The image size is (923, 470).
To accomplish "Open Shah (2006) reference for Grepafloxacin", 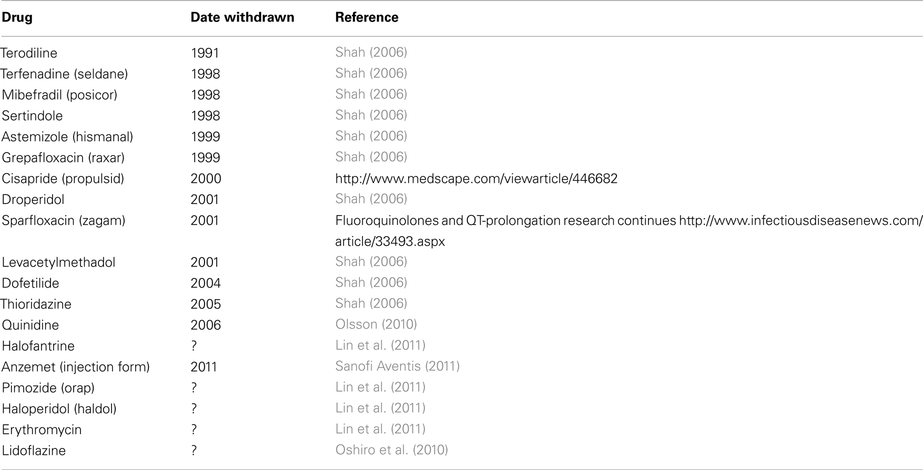I will (x=371, y=157).
